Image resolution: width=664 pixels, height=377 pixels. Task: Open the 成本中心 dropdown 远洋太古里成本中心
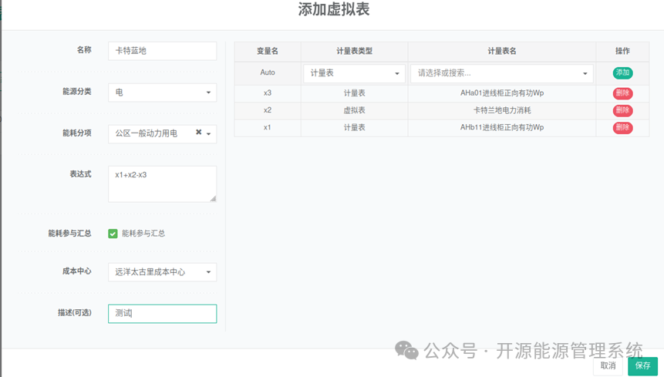coord(162,272)
